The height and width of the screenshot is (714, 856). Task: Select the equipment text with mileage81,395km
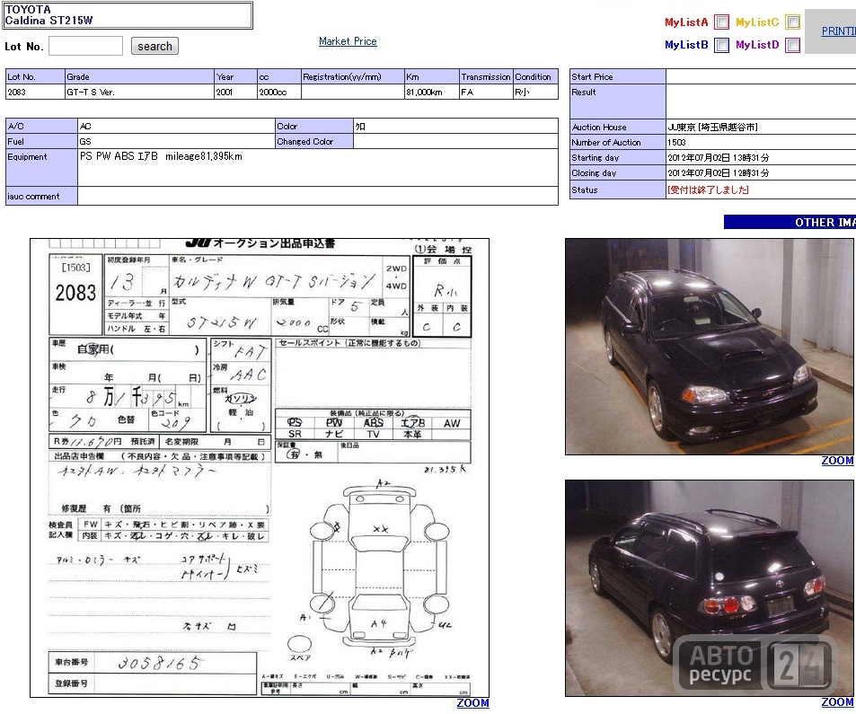coord(161,156)
